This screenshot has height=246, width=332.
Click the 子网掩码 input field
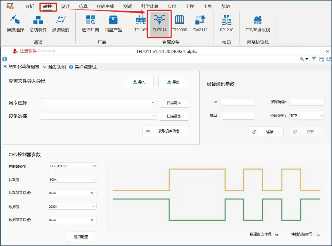[x=306, y=102]
